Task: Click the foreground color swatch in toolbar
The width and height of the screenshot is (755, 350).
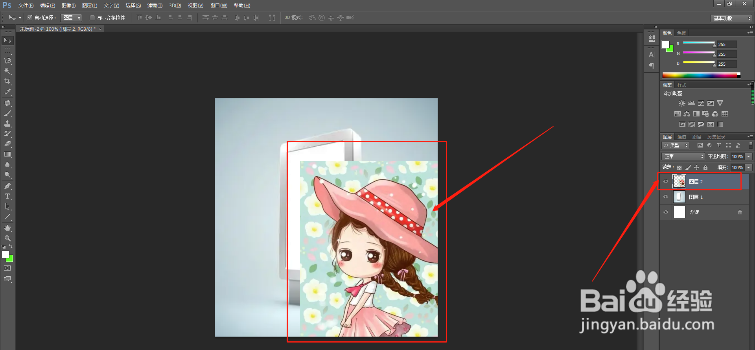Action: point(5,254)
